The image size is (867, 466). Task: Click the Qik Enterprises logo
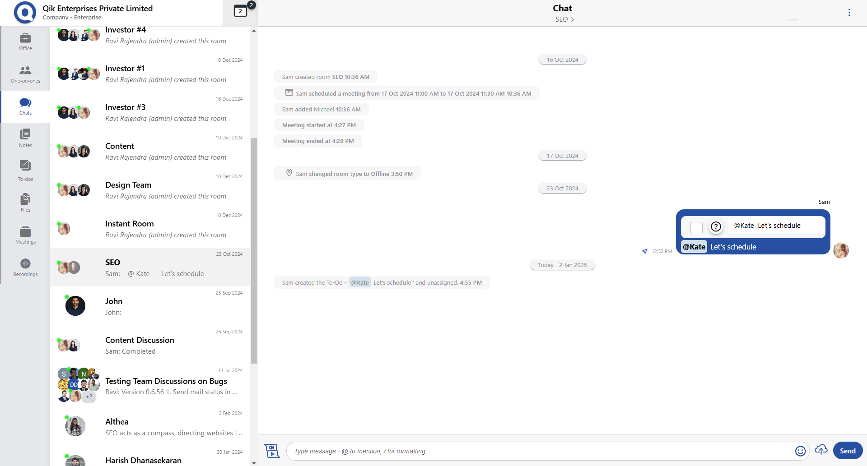25,13
